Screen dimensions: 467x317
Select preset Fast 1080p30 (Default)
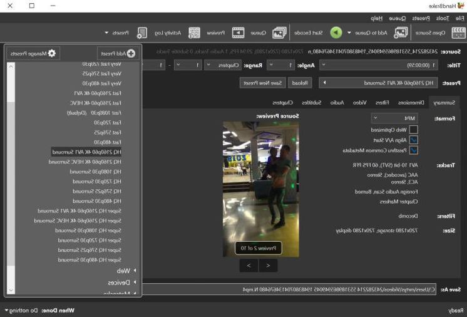pos(94,113)
